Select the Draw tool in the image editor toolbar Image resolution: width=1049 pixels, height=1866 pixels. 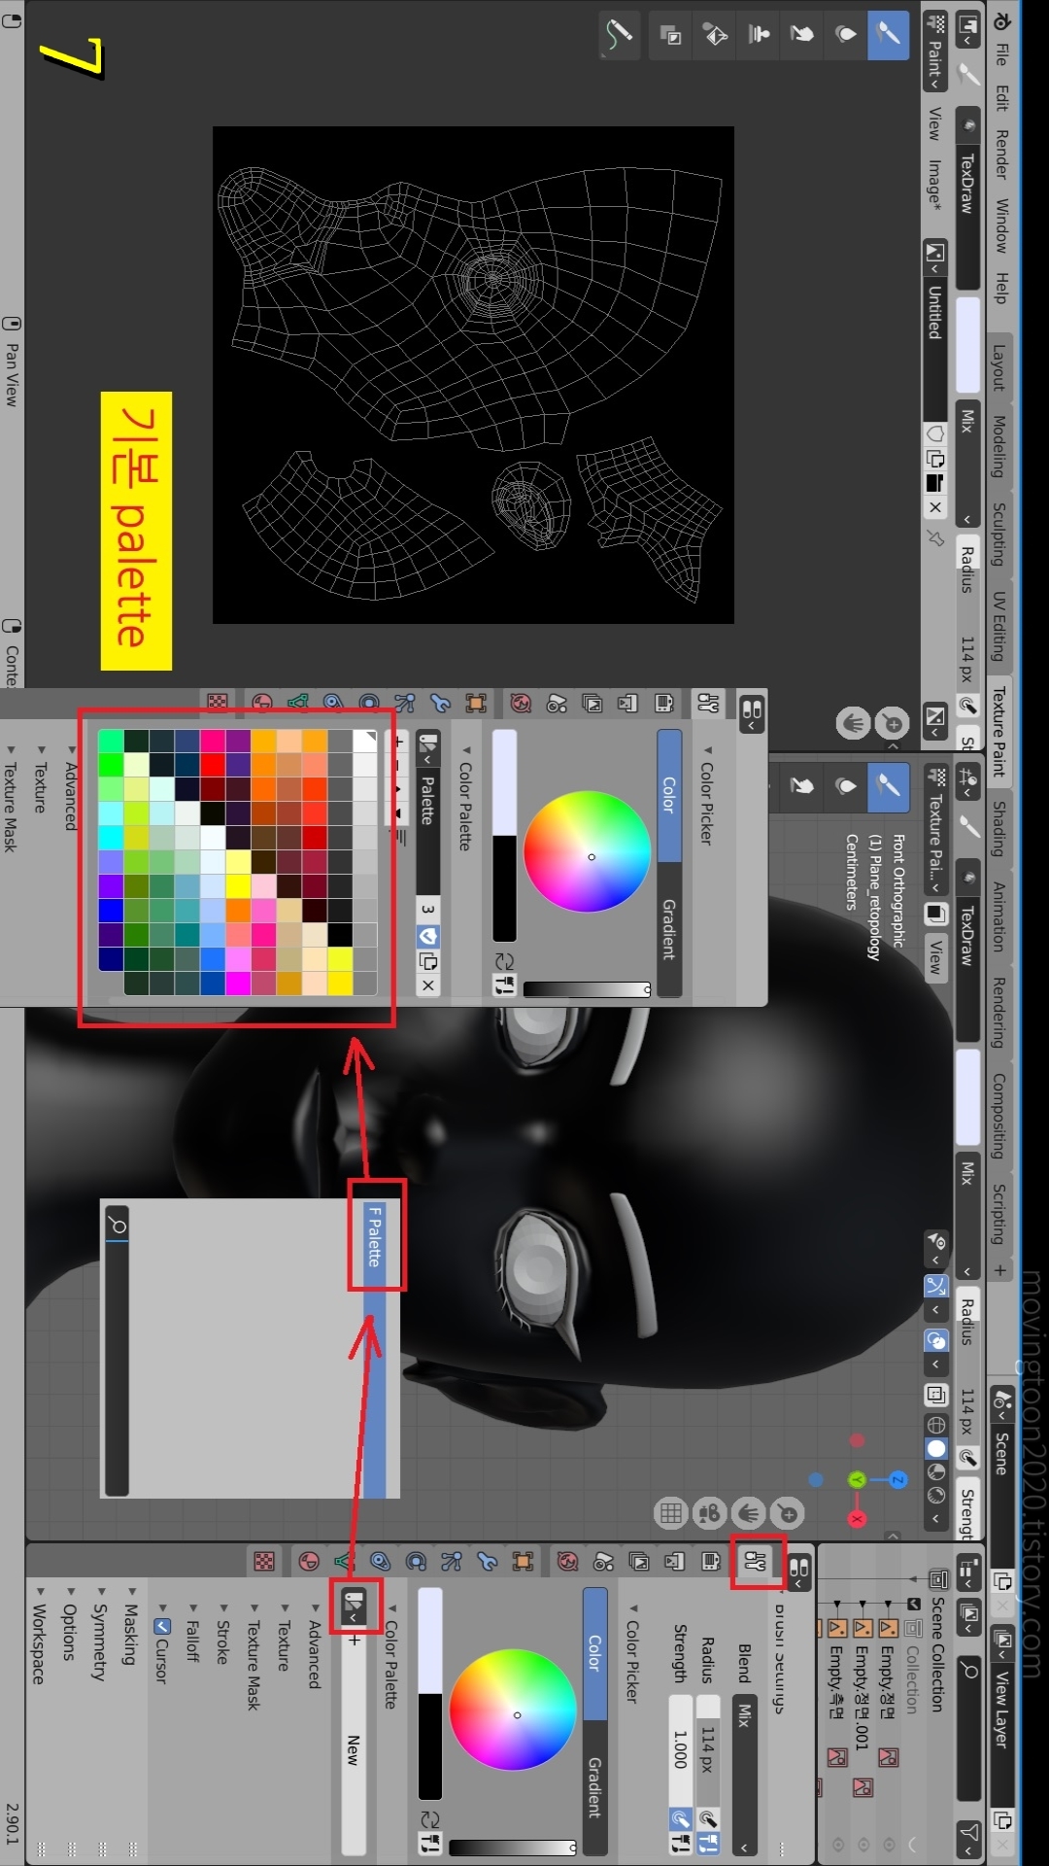(x=888, y=35)
